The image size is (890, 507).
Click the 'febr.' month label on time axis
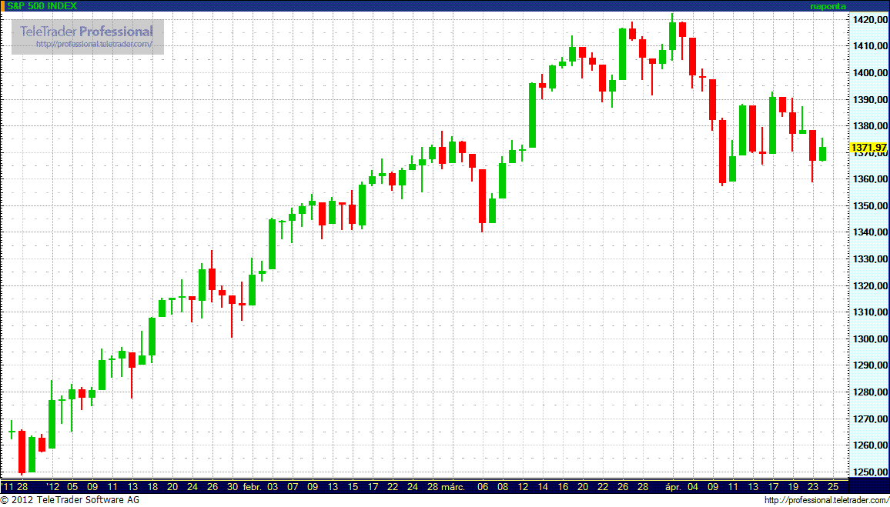point(252,486)
